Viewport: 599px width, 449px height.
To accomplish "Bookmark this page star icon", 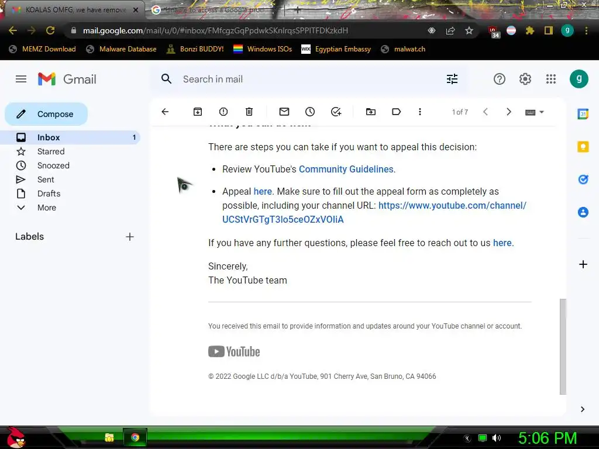I will pyautogui.click(x=469, y=30).
